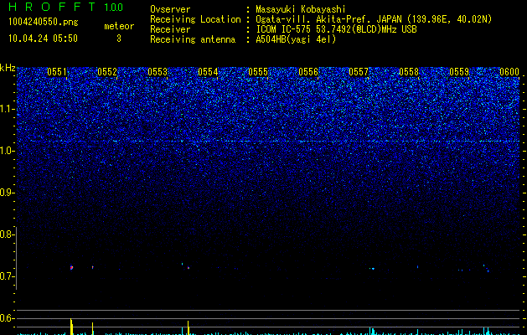
Task: Click the version number 1.0.0
Action: tap(114, 8)
